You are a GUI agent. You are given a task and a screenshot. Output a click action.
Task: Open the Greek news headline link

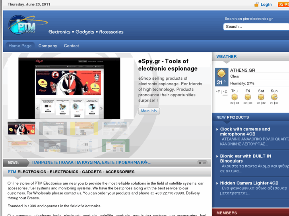pyautogui.click(x=91, y=162)
